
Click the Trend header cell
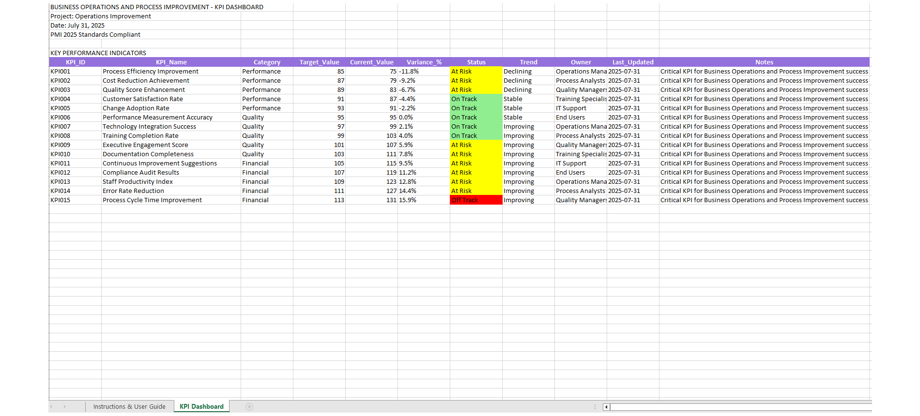528,62
